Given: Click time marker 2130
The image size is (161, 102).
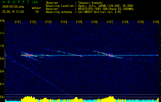Looking at the screenshot, I should tap(156, 22).
